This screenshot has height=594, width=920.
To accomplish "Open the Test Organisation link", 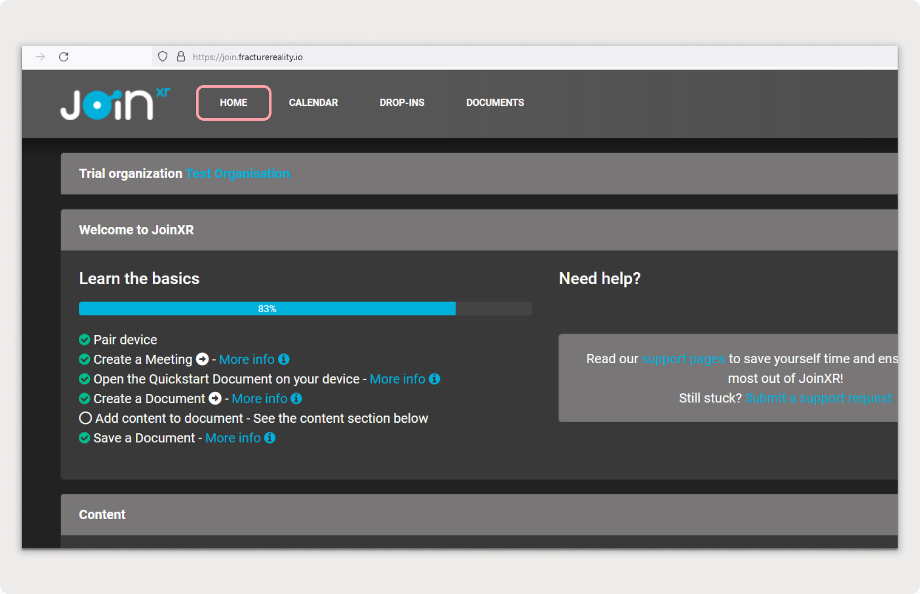I will pyautogui.click(x=237, y=173).
